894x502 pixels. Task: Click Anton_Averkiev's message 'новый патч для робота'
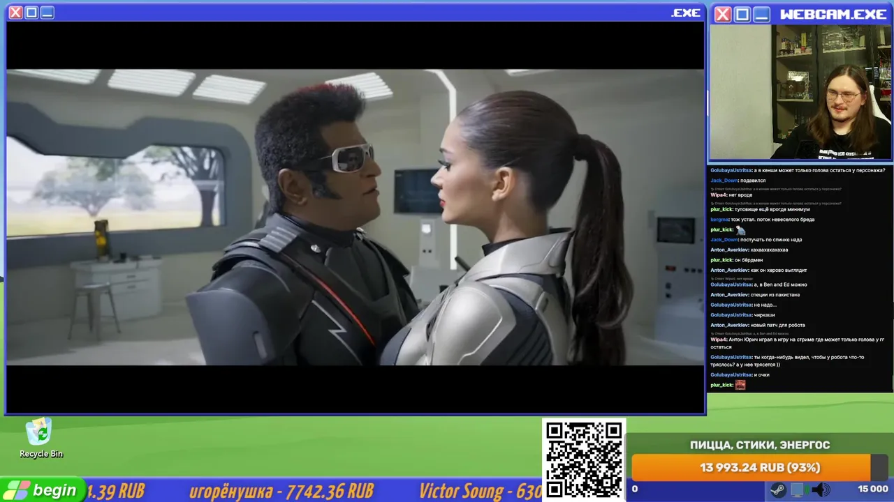758,325
